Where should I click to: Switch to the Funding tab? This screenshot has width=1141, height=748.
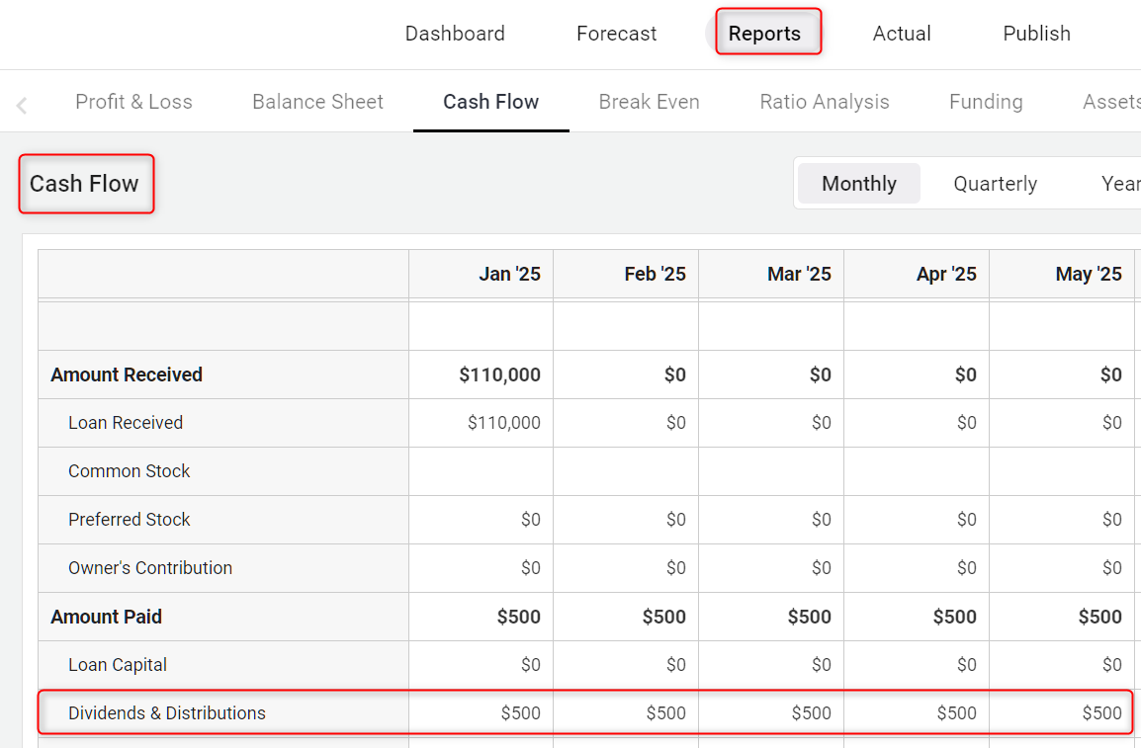tap(986, 102)
